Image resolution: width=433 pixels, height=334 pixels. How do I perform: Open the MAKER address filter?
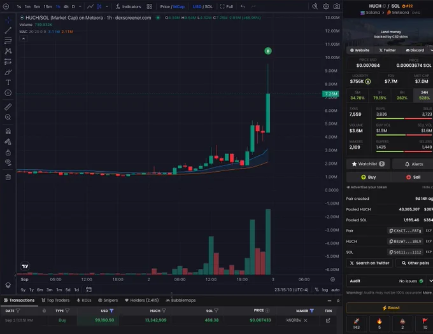pyautogui.click(x=312, y=311)
